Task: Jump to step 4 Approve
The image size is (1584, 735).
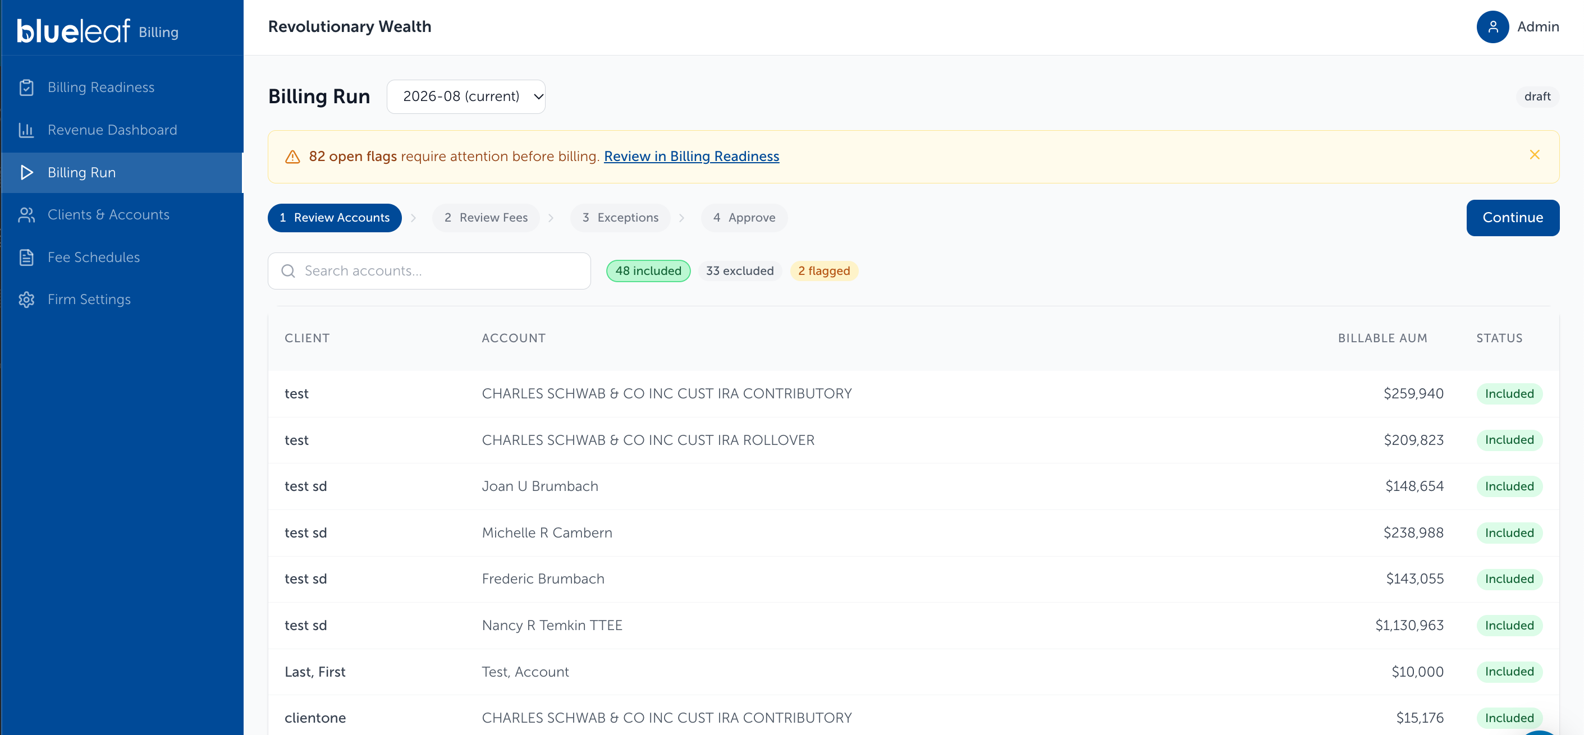Action: pos(744,218)
